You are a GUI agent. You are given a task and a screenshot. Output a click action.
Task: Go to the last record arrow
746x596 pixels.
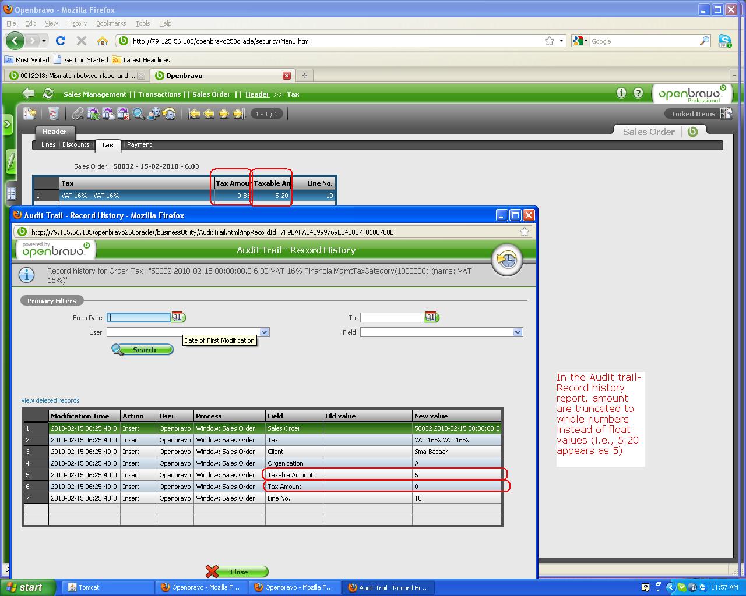[238, 113]
